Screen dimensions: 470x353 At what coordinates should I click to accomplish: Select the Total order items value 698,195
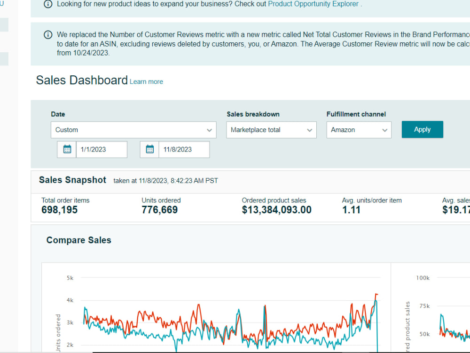[x=59, y=209]
